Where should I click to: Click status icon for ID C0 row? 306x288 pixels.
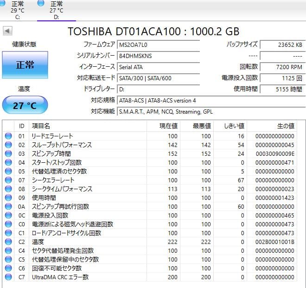[x=8, y=224]
